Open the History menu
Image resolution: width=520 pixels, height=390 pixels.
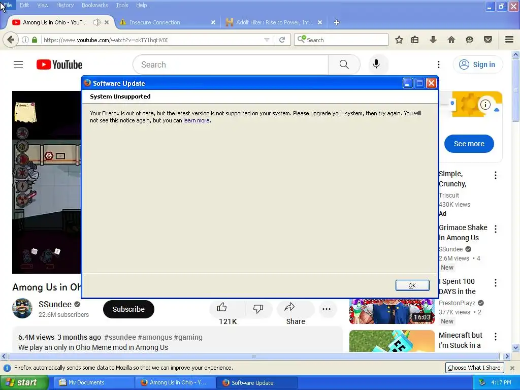click(65, 5)
